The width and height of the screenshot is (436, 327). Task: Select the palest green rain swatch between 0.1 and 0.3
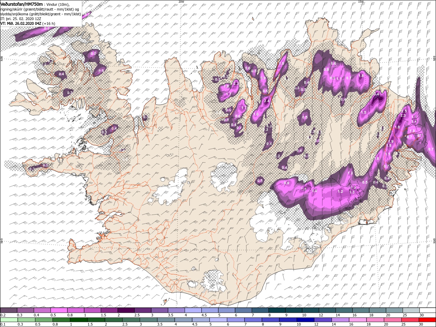[9, 320]
